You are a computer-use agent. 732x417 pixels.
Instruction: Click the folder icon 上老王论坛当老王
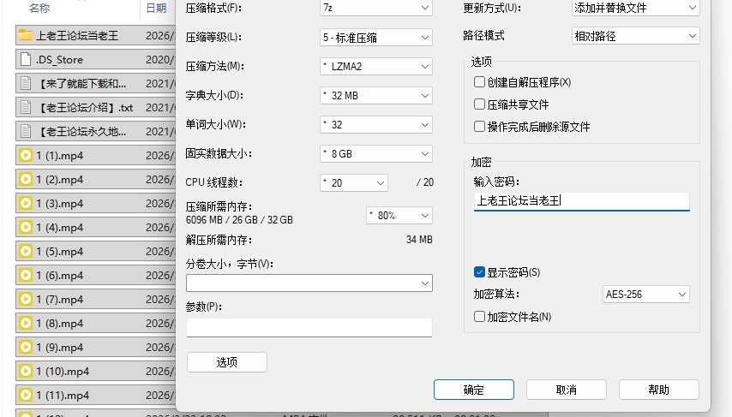[x=26, y=35]
